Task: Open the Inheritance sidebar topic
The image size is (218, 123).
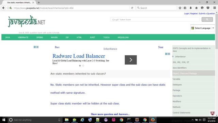Action: 180,56
